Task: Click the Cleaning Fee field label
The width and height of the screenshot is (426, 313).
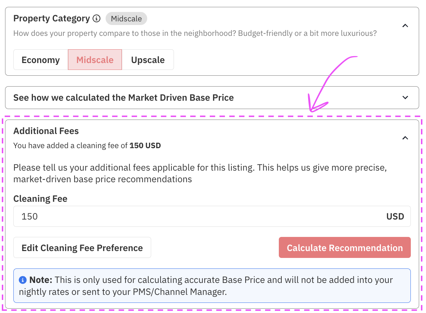Action: click(40, 199)
